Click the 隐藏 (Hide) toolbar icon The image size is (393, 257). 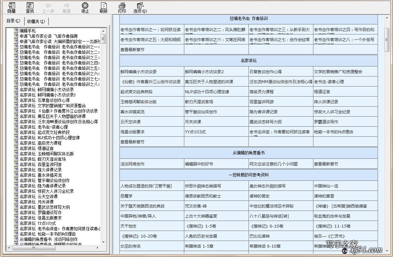point(11,5)
